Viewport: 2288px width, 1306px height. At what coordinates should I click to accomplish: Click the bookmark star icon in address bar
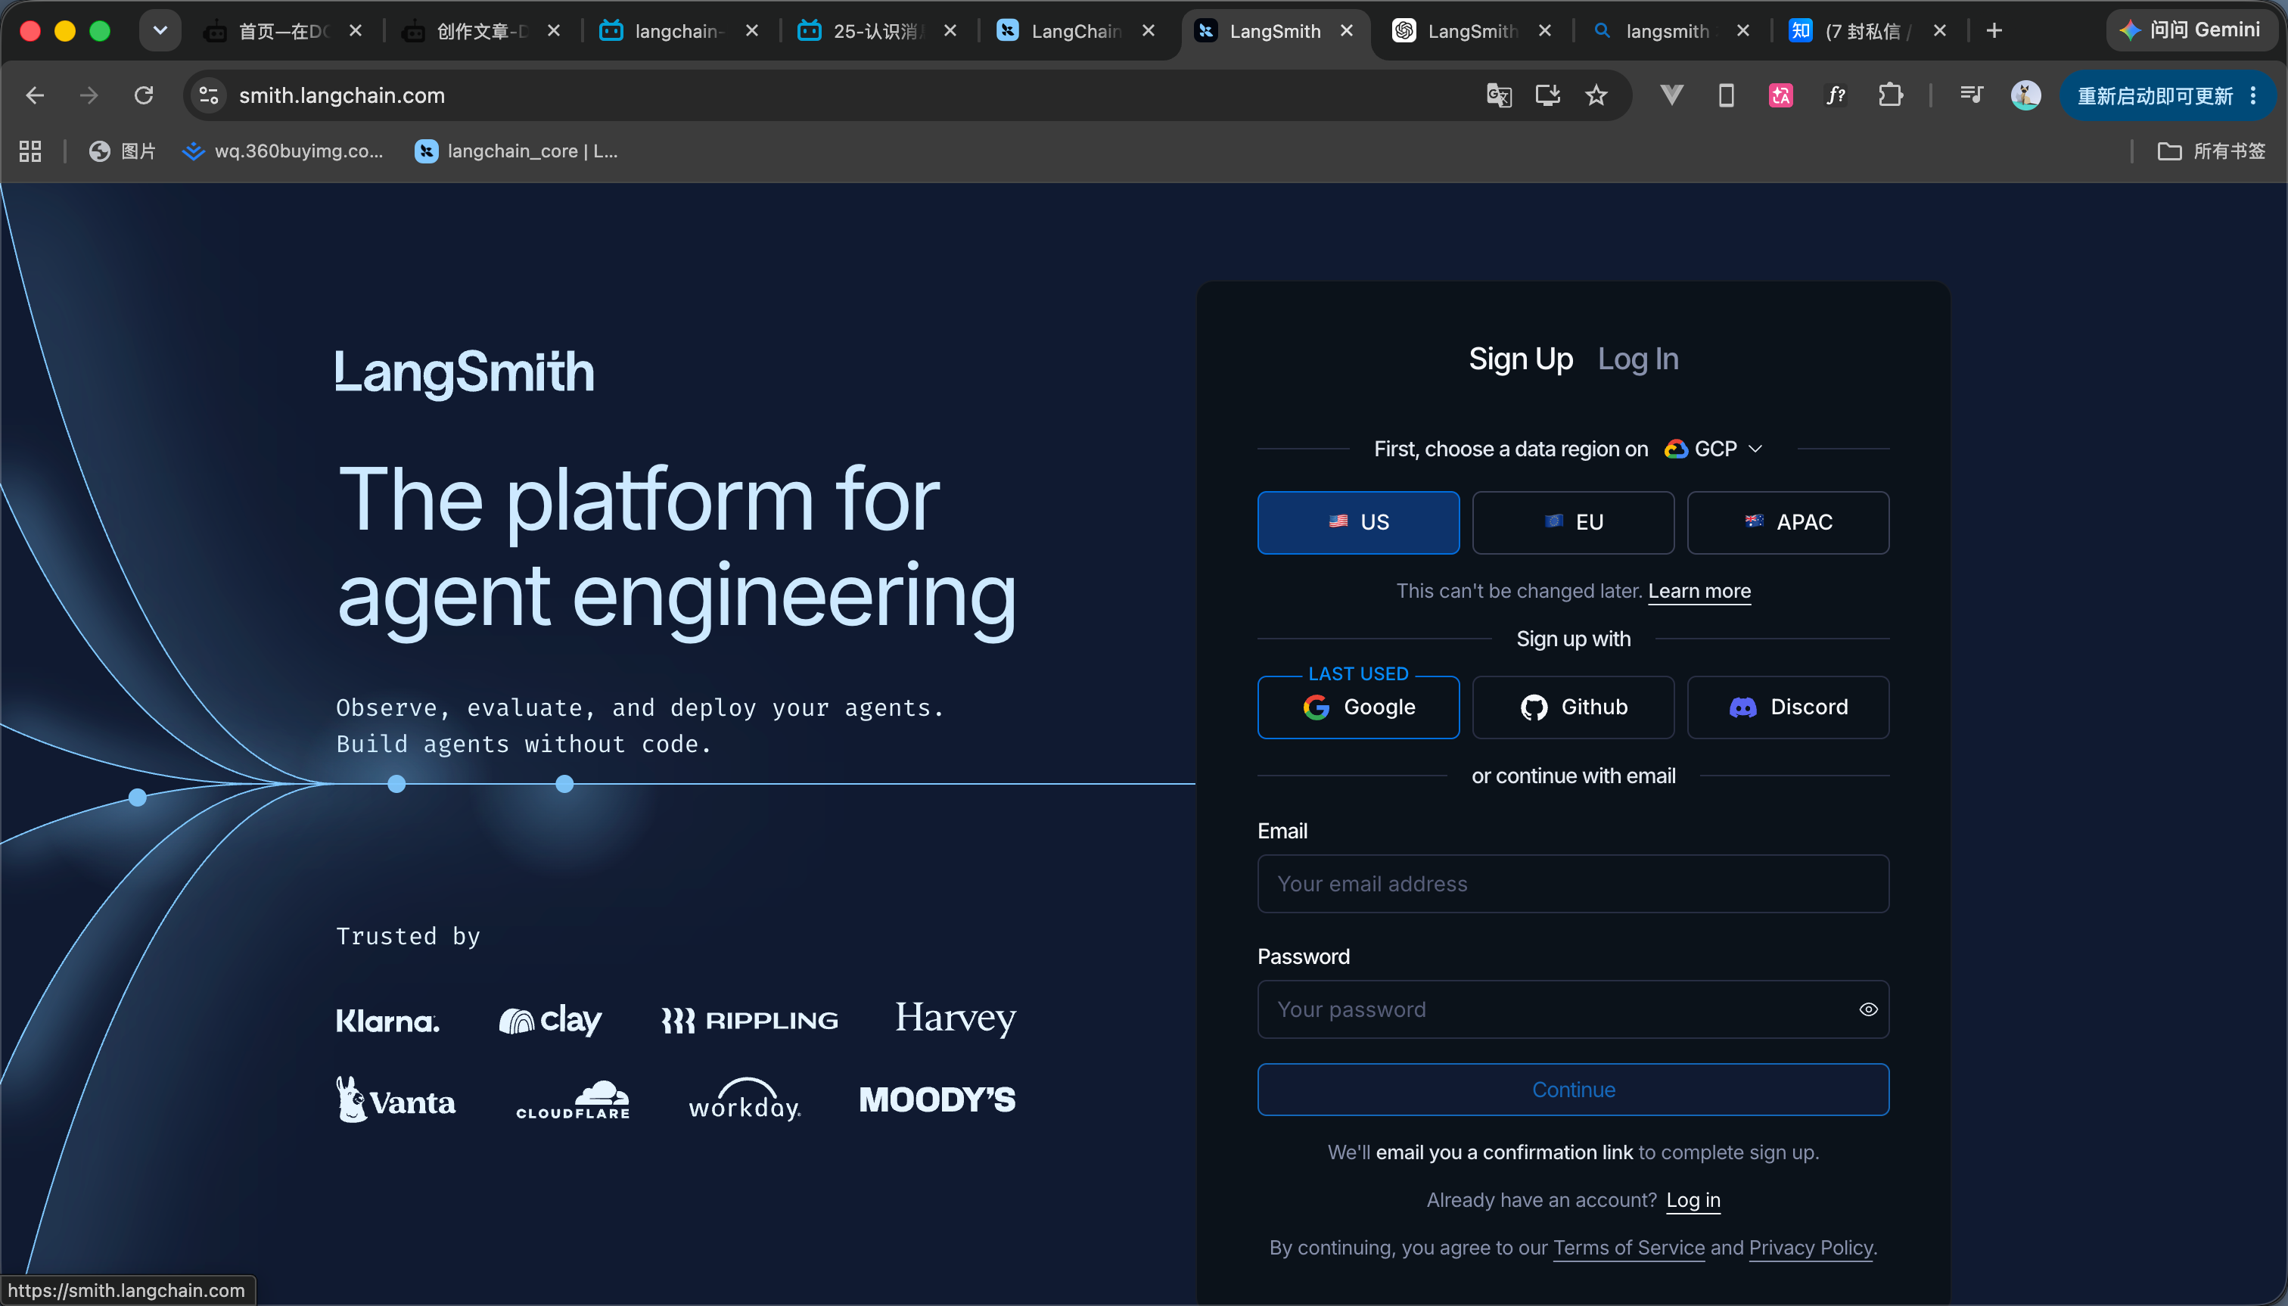pyautogui.click(x=1596, y=95)
